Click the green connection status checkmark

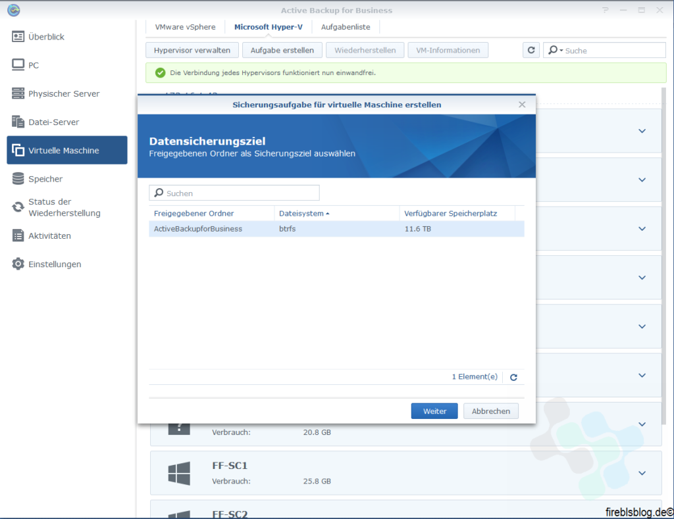[x=160, y=73]
